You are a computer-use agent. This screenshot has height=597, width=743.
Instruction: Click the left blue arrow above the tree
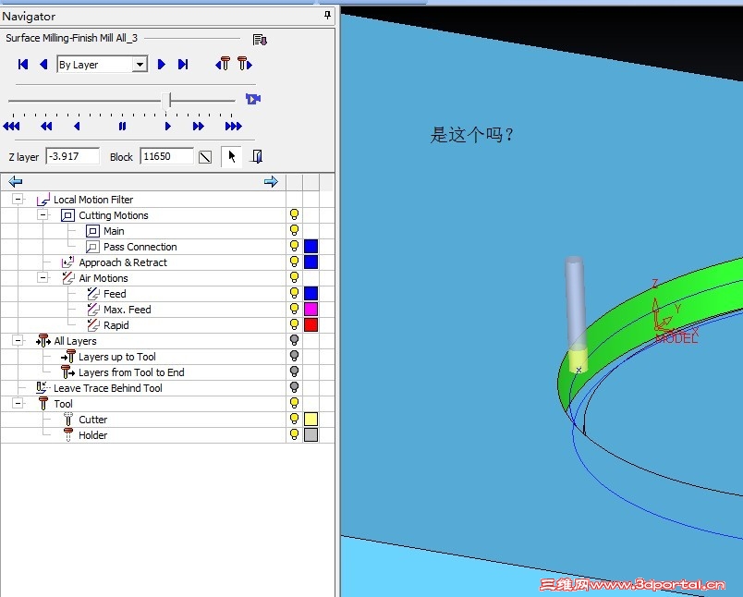point(16,181)
